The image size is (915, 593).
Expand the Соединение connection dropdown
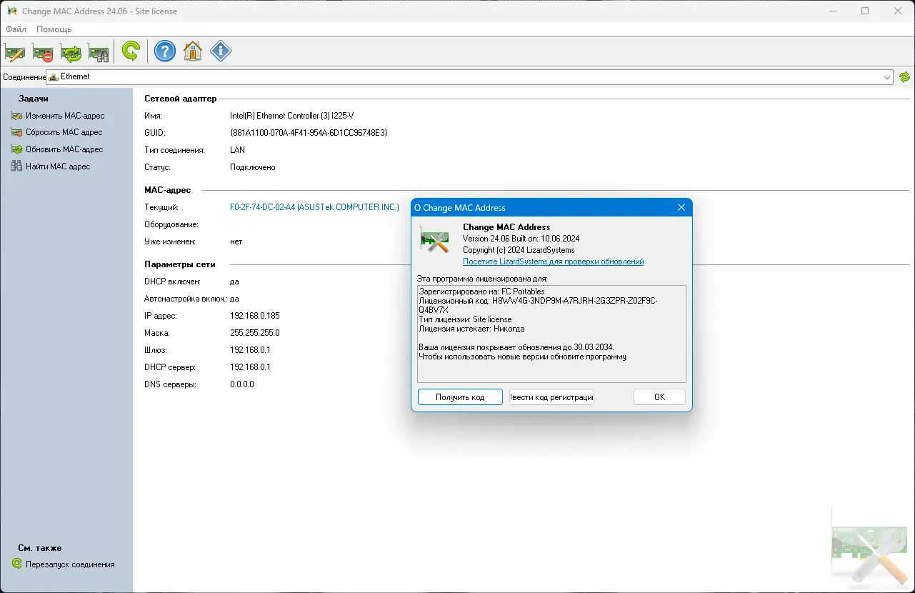click(x=887, y=77)
